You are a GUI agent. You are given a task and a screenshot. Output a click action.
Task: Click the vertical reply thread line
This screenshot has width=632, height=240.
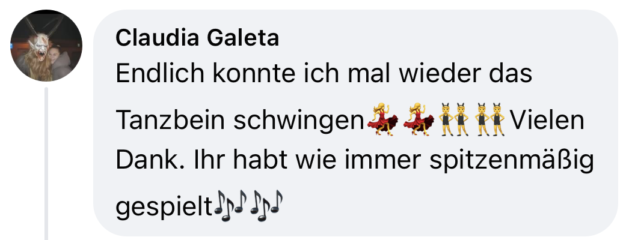(x=46, y=164)
